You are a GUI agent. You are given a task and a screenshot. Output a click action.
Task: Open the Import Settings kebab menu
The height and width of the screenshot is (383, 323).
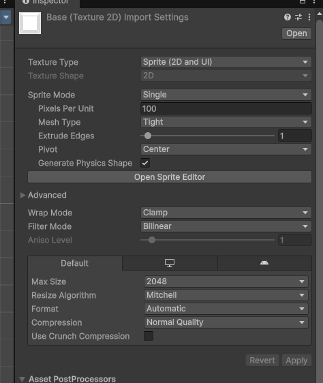tap(309, 17)
